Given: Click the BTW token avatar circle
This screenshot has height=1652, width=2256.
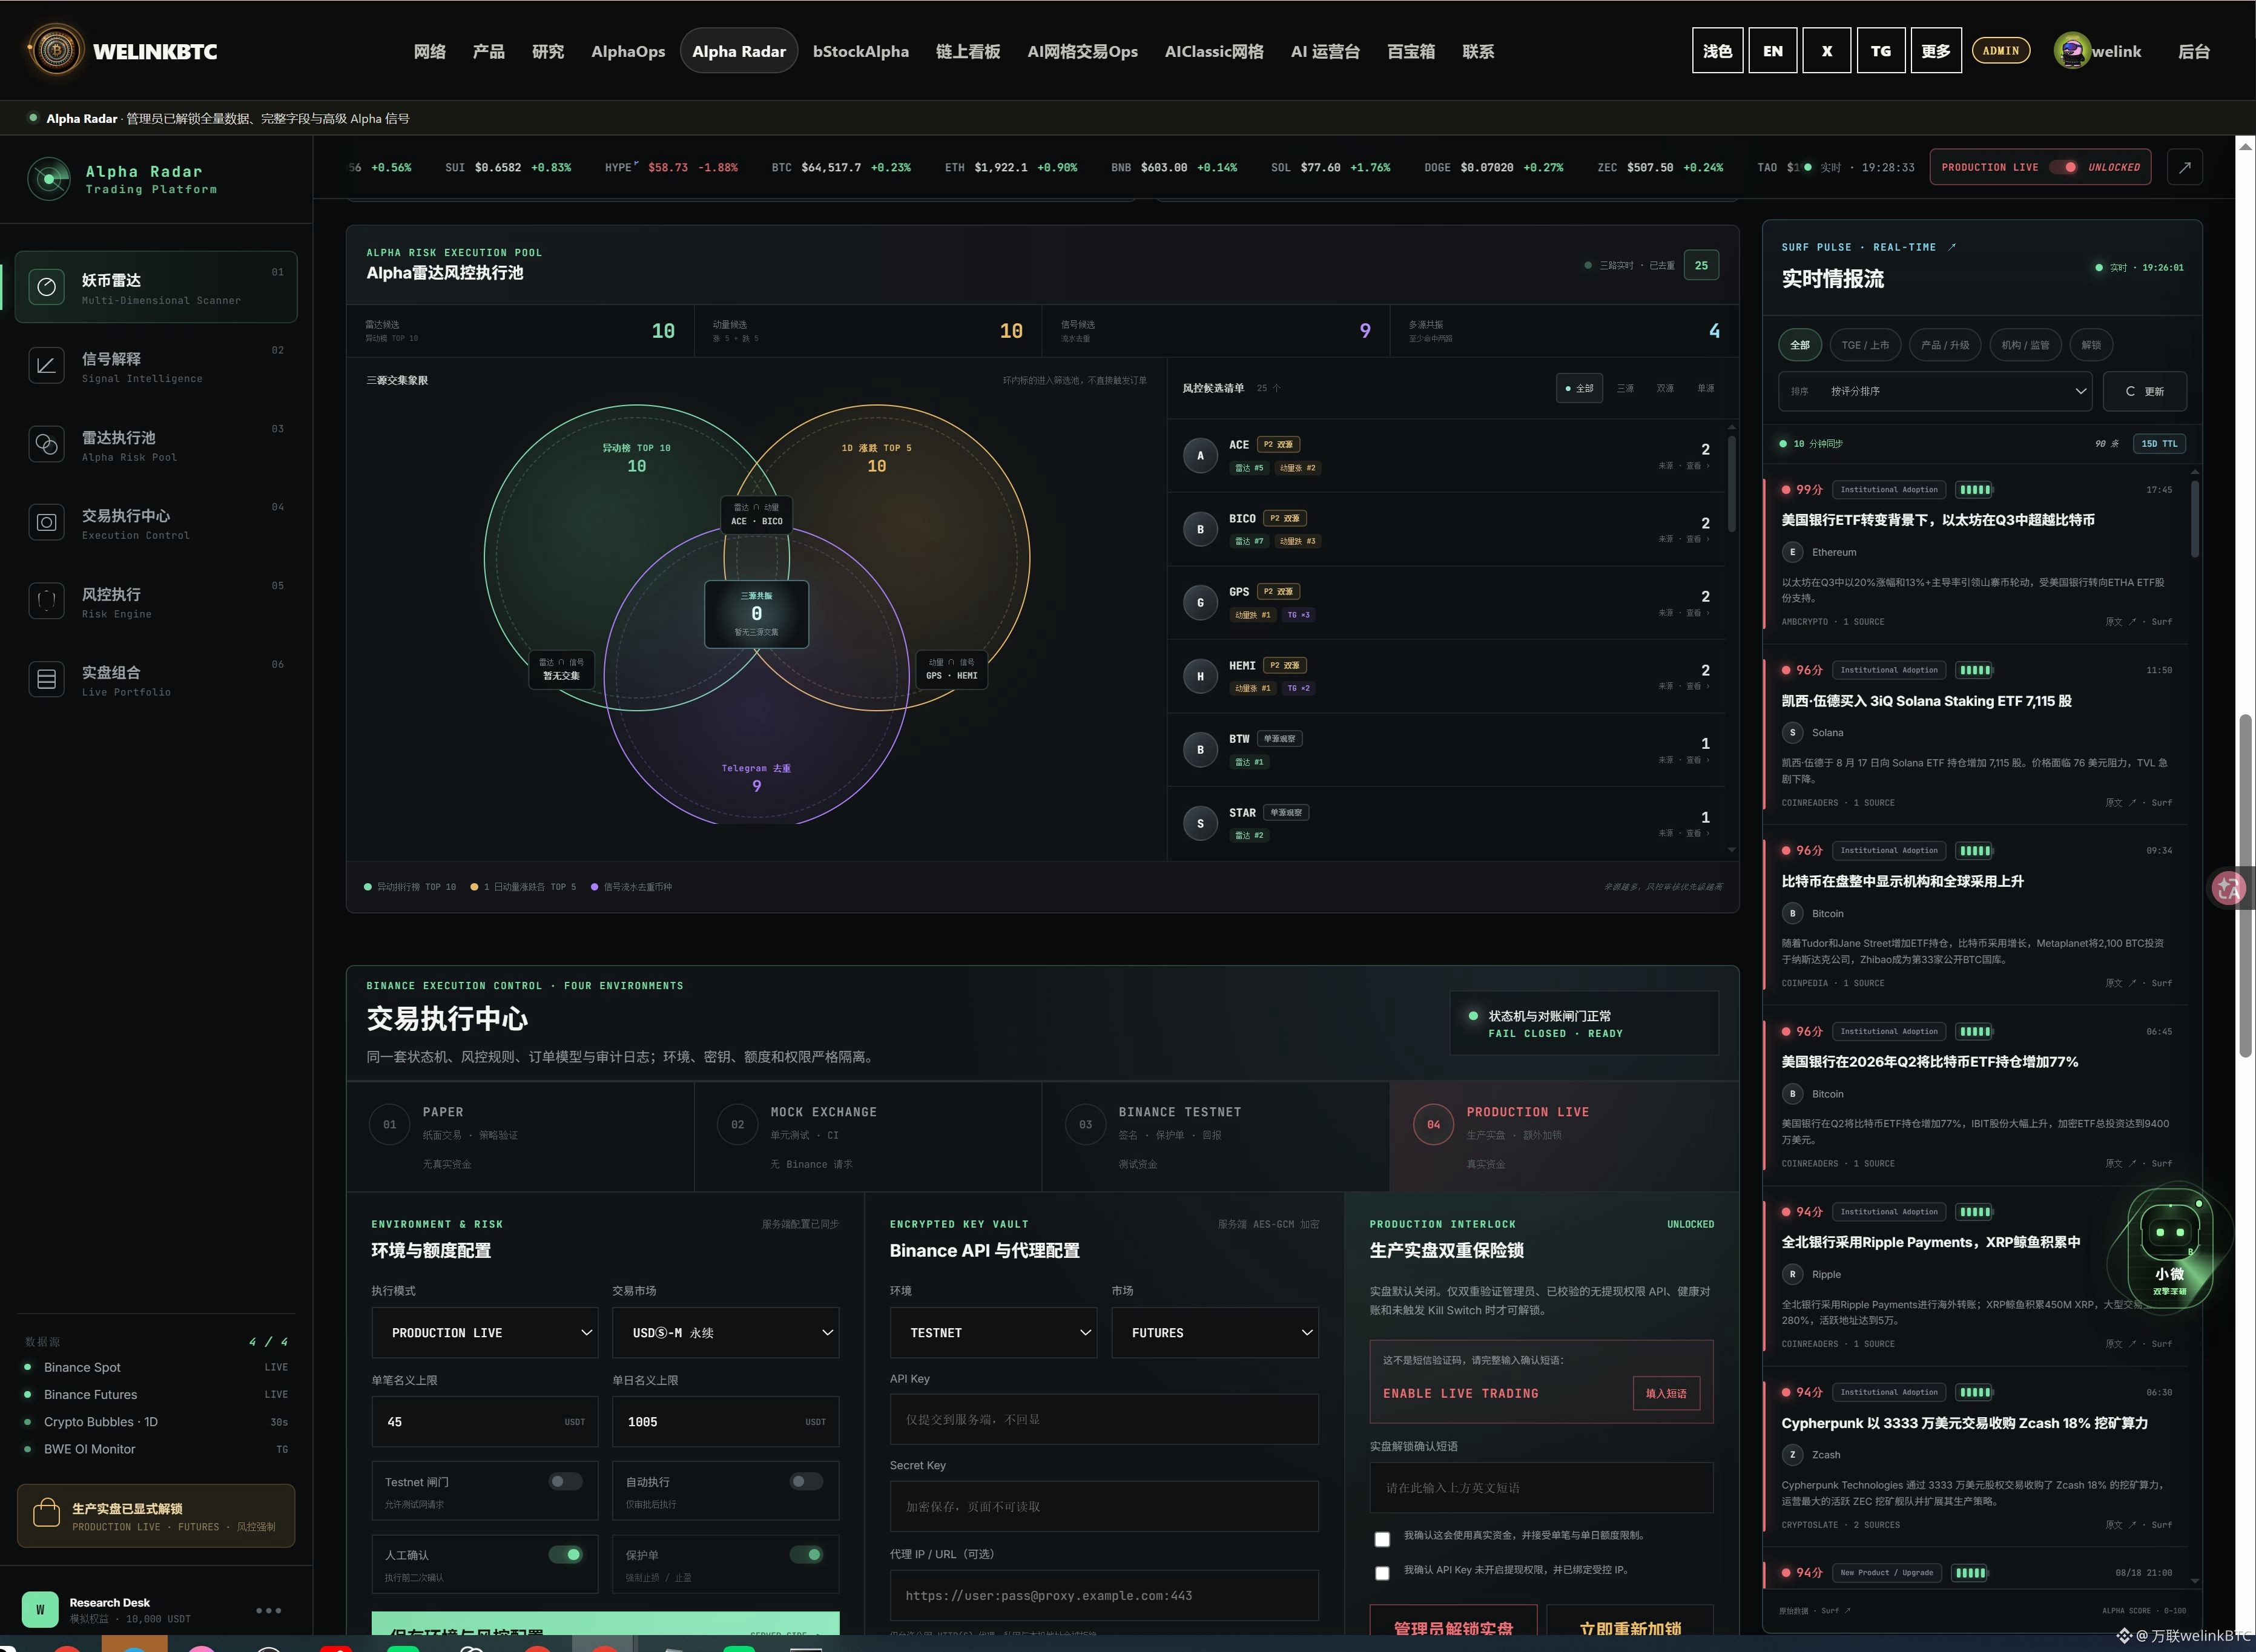Looking at the screenshot, I should [1200, 750].
